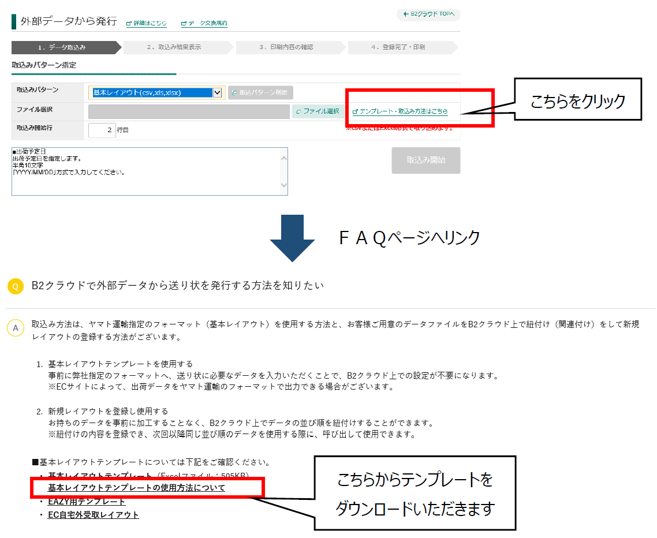Click the description box down arrow
The width and height of the screenshot is (657, 538).
283,185
